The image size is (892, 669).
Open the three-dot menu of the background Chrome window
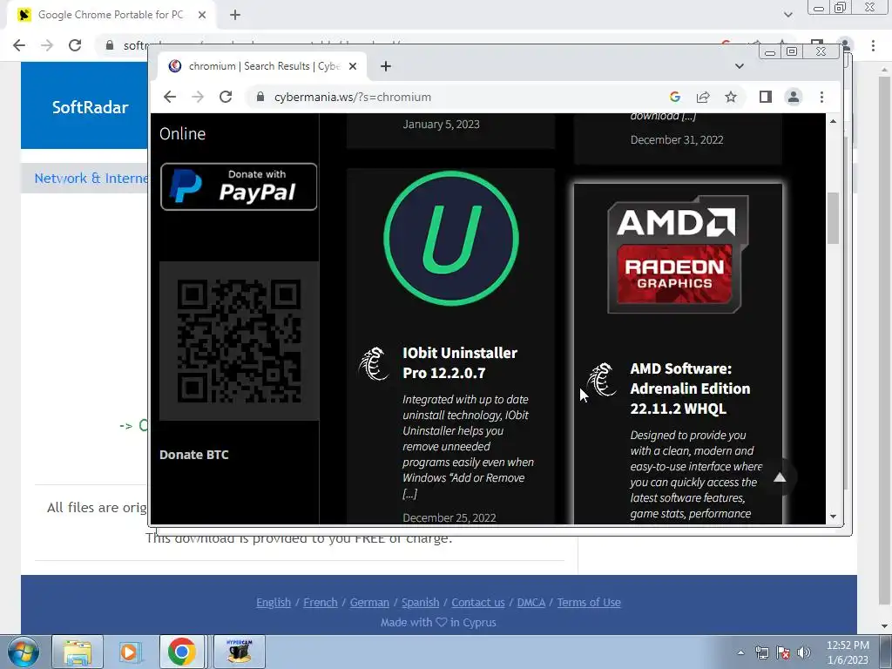(873, 45)
